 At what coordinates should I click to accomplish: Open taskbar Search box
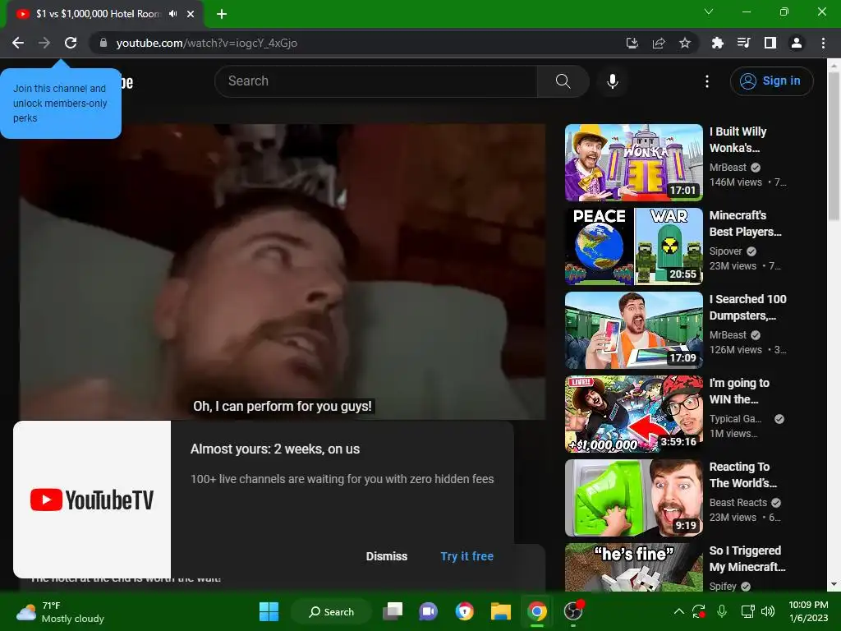click(331, 611)
